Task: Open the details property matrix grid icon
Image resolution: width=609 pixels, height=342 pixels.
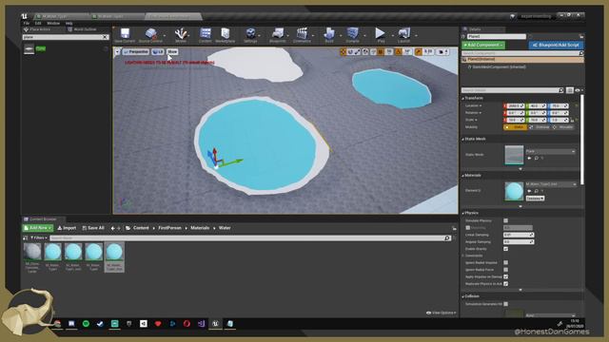Action: tap(569, 90)
